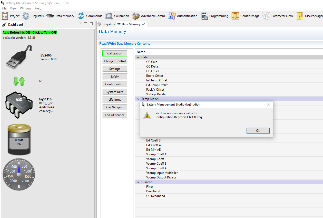
Task: Select the Pack V Offset row
Action: [229, 90]
